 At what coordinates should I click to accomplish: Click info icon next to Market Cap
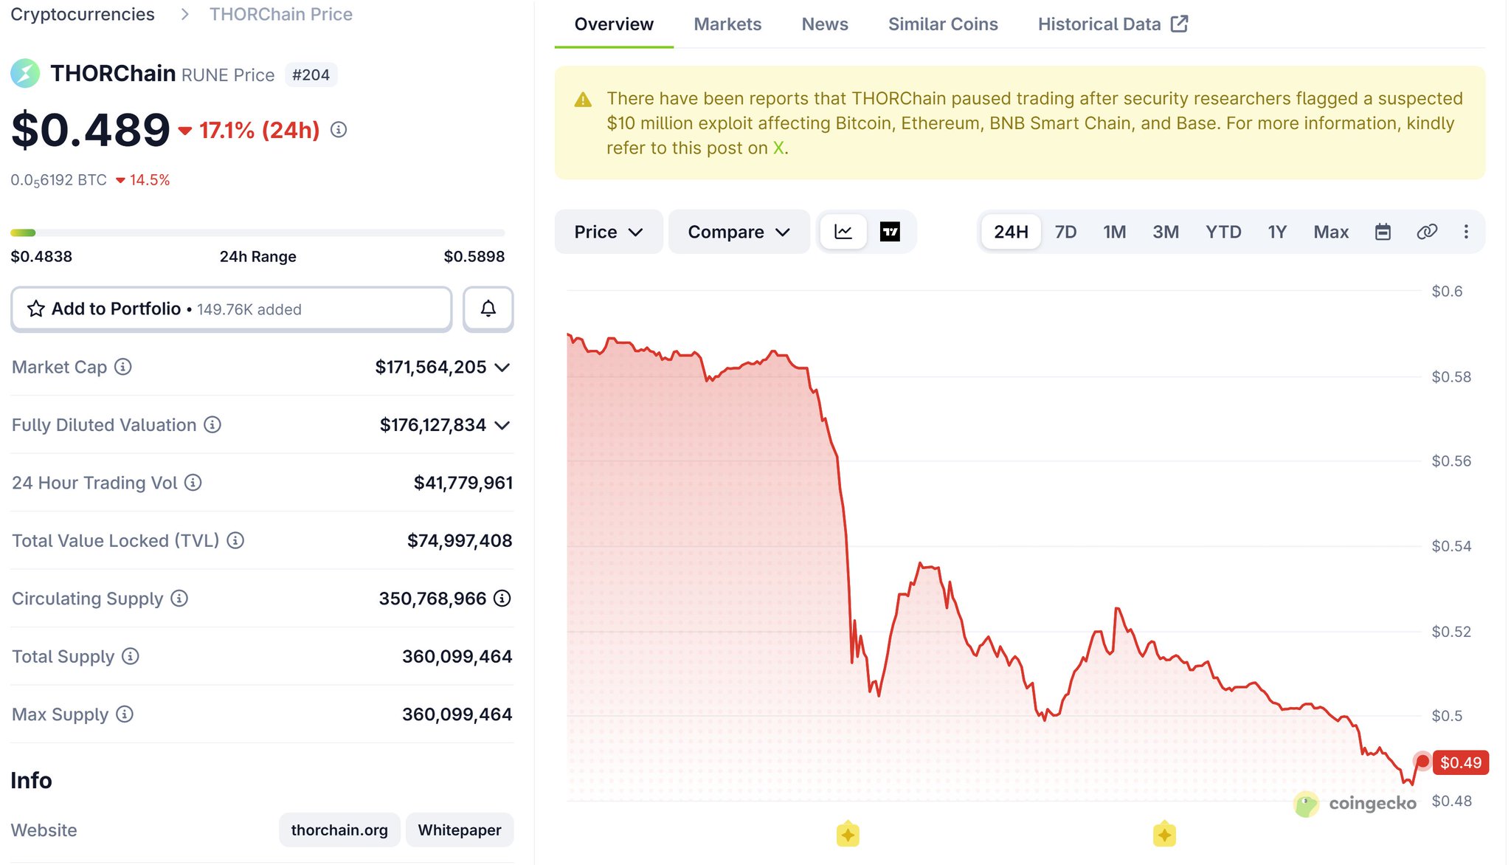[x=123, y=367]
